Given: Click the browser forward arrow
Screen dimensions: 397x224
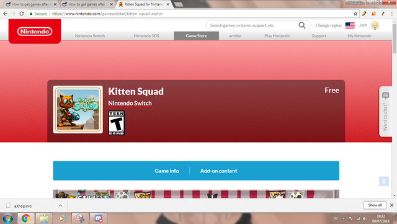Looking at the screenshot, I should tap(14, 14).
